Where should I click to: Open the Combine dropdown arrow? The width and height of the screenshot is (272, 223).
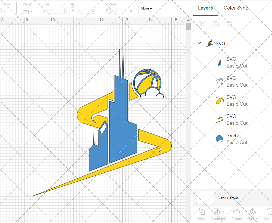pos(223,211)
